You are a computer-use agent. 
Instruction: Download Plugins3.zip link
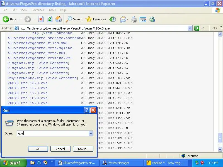click(x=21, y=73)
